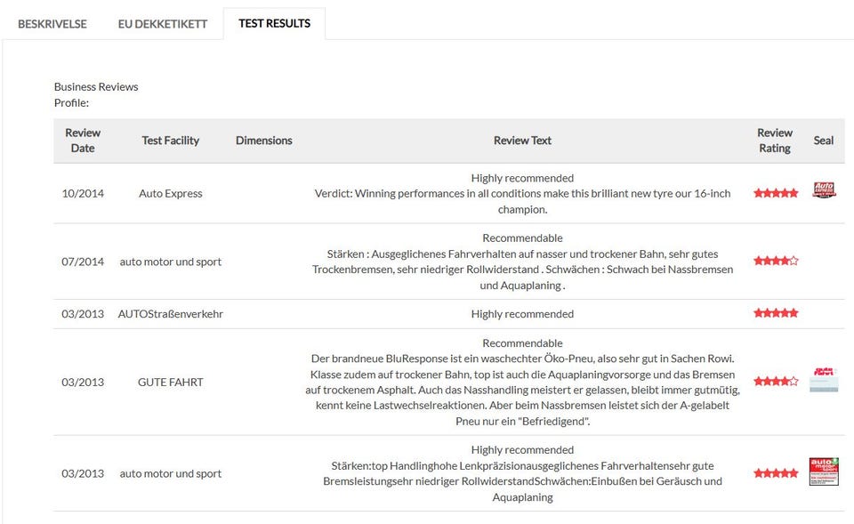Click the Review Rating column header
Image resolution: width=854 pixels, height=524 pixels.
(775, 141)
